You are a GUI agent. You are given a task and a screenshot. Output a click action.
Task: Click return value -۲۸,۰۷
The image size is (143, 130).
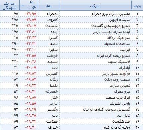(31, 26)
